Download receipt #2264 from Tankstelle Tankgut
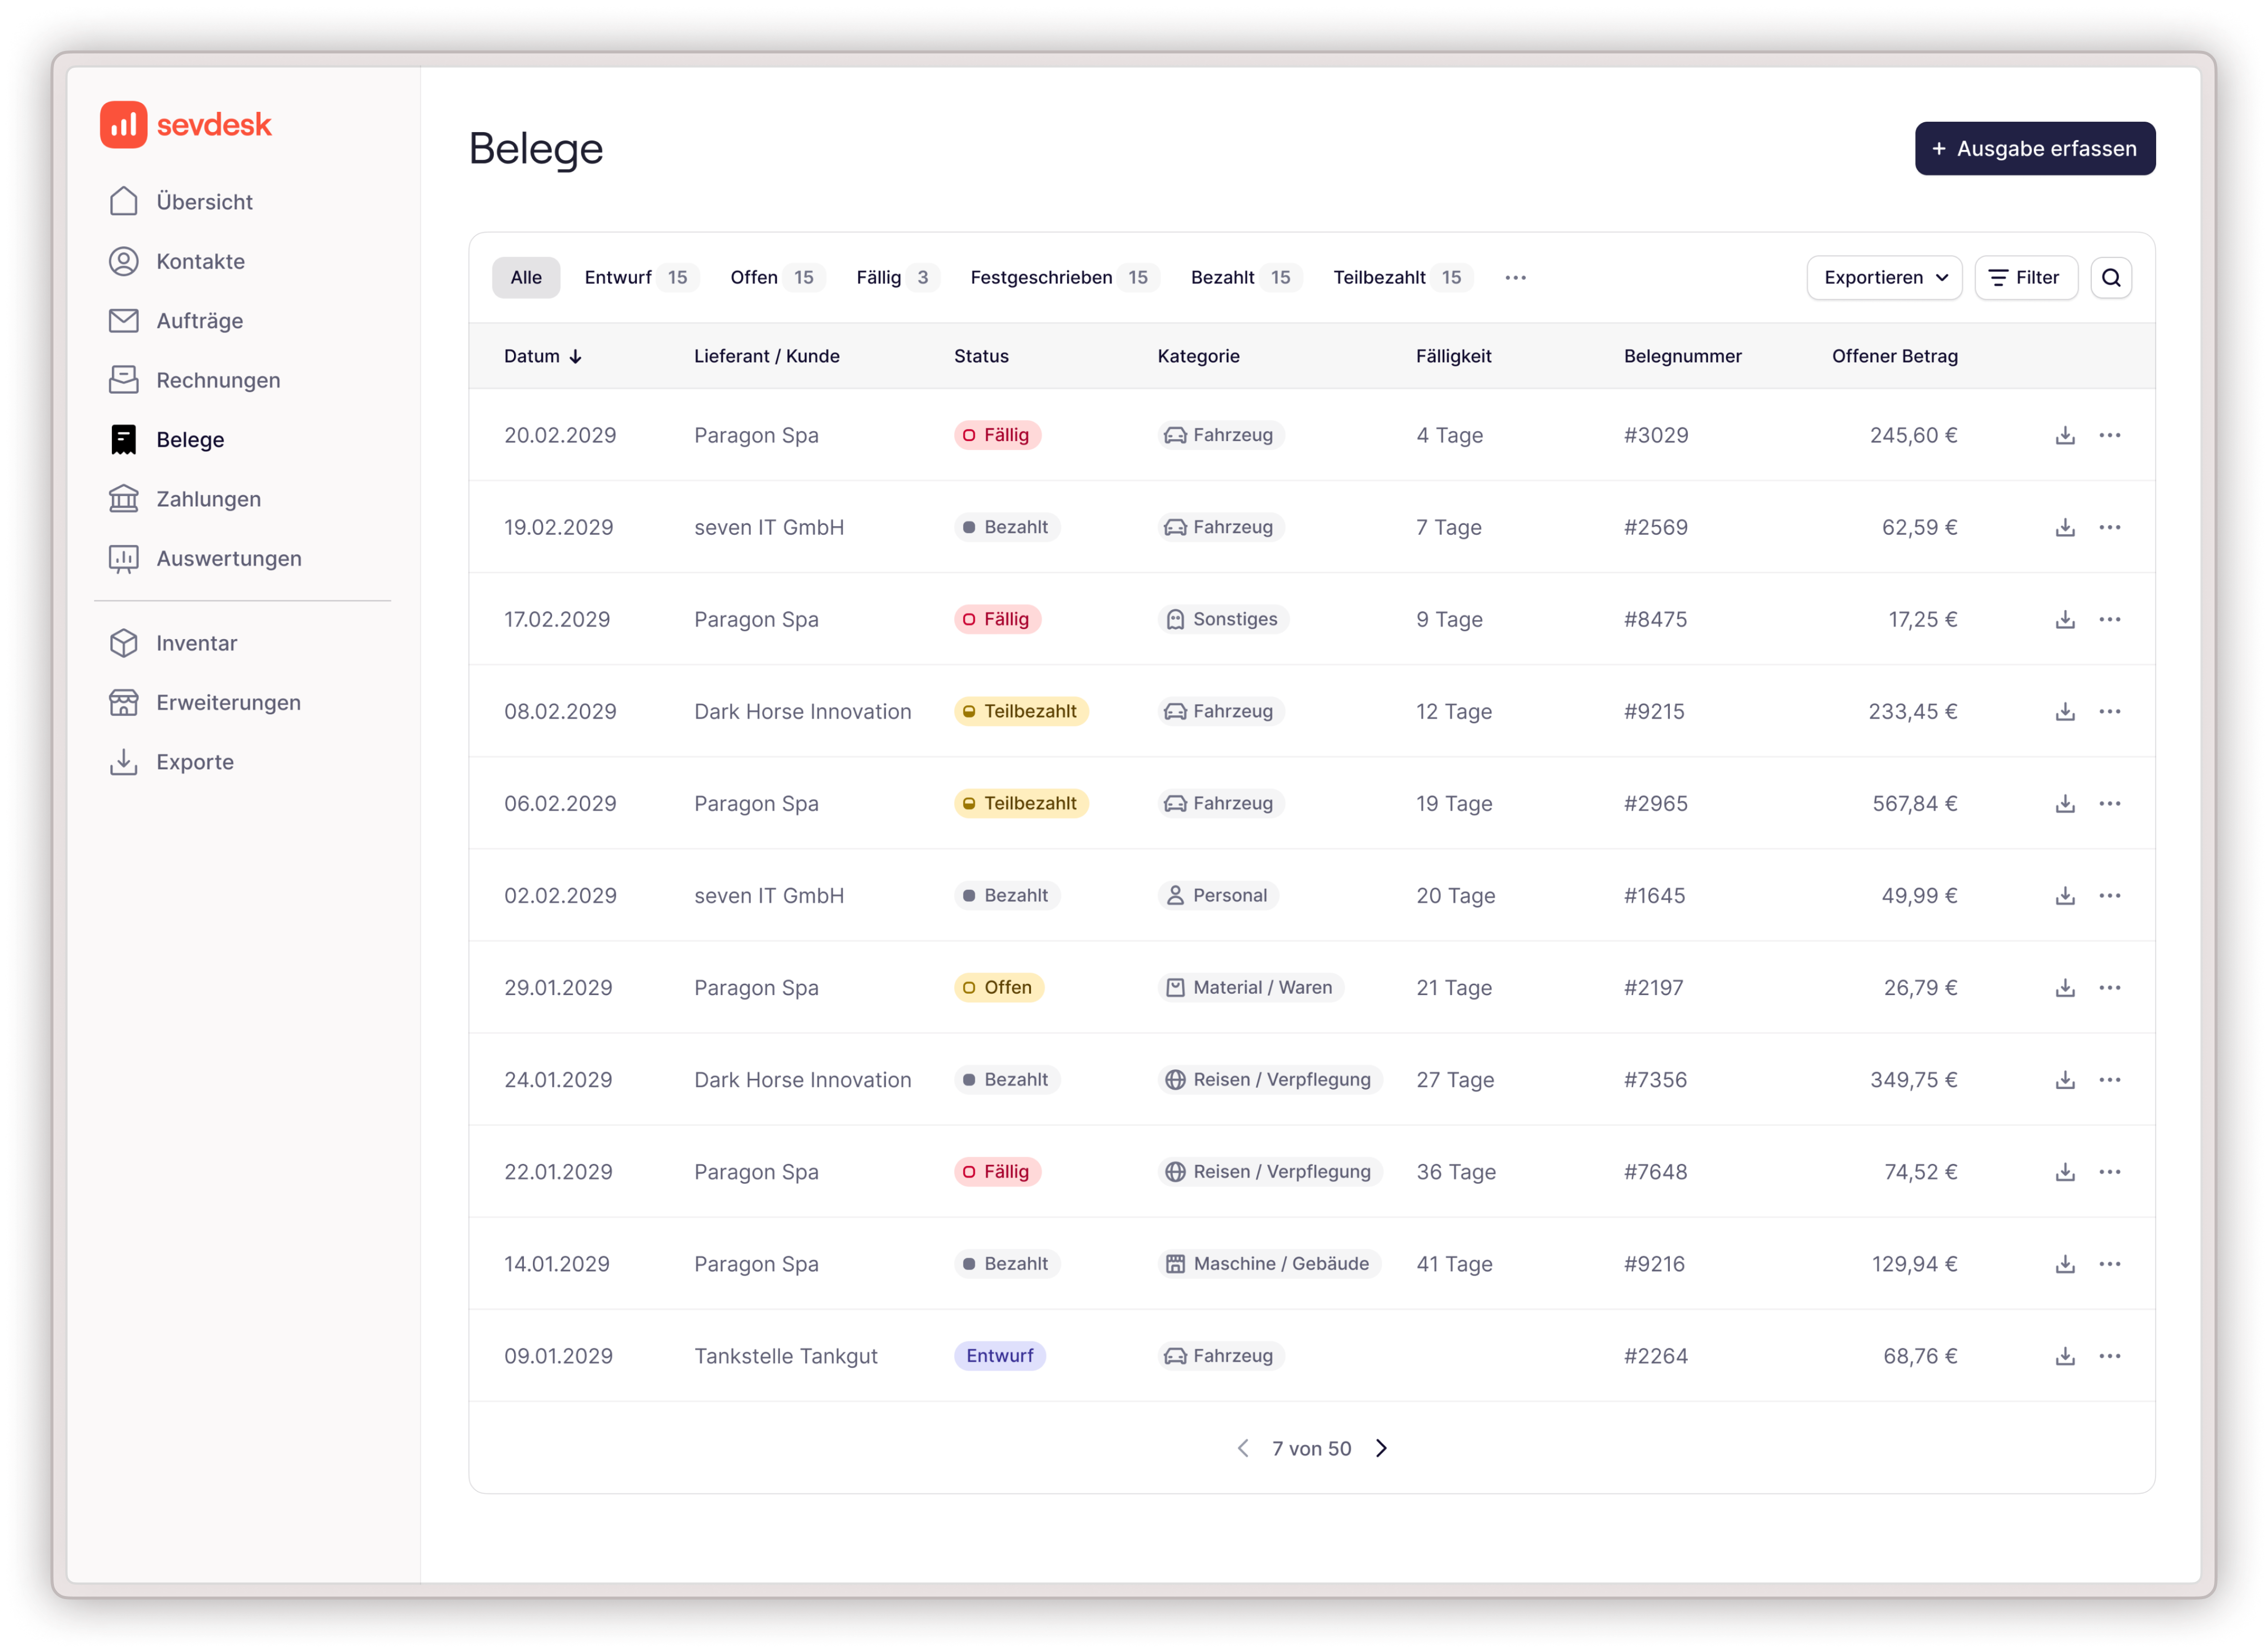Image resolution: width=2268 pixels, height=1650 pixels. (2065, 1356)
